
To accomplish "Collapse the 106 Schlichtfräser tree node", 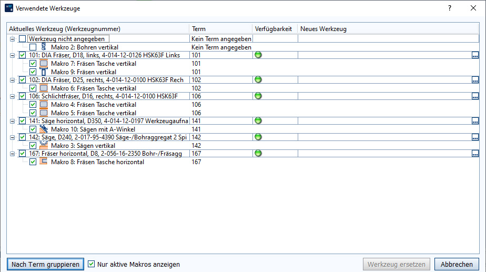I will [x=12, y=96].
